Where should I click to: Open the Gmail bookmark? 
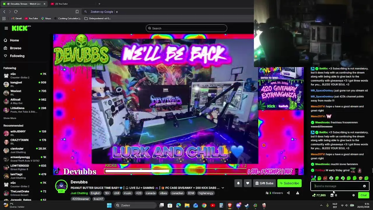tap(16, 18)
